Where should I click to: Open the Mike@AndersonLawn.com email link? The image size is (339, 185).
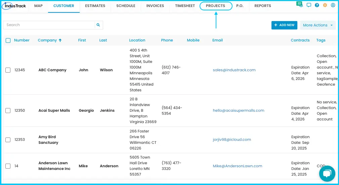pos(238,166)
